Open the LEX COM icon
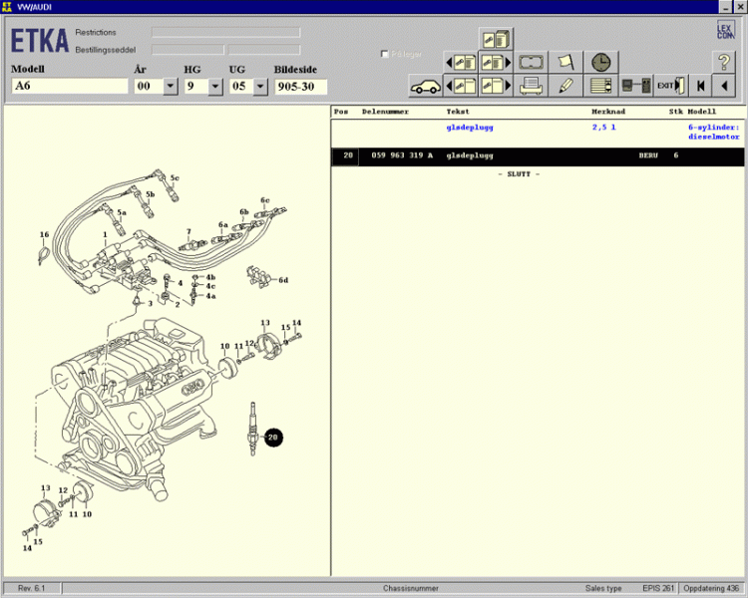748x598 pixels. (x=724, y=31)
